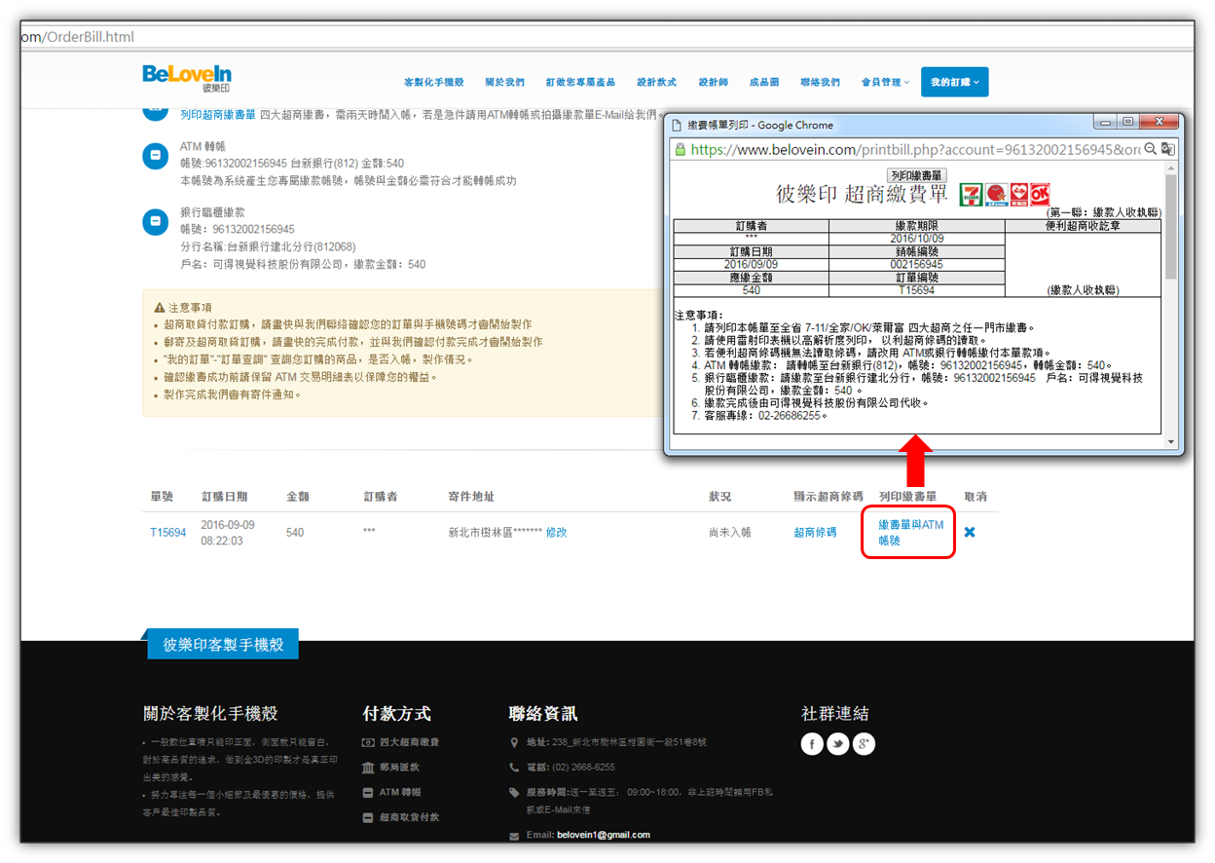1215x863 pixels.
Task: Open the 設計師 menu item
Action: point(713,83)
